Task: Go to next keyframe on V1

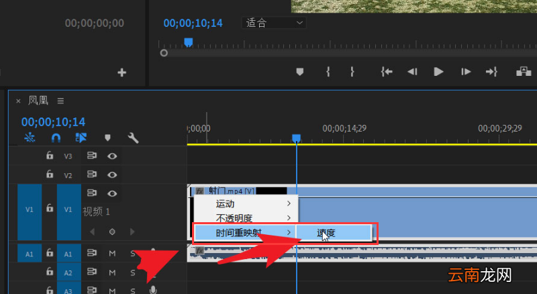Action: [x=132, y=232]
